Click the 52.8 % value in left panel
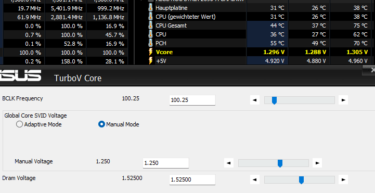Image resolution: width=375 pixels, height=193 pixels. (73, 44)
